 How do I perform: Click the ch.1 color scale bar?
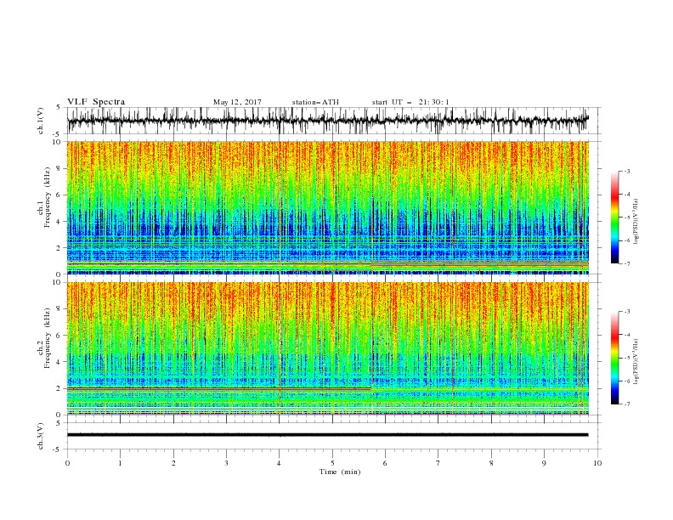[x=614, y=218]
